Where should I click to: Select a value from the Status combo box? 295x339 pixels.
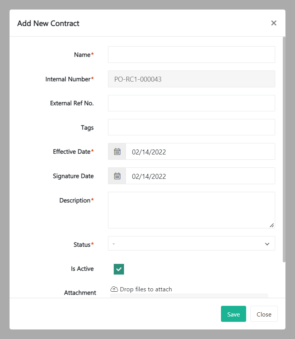pos(191,243)
